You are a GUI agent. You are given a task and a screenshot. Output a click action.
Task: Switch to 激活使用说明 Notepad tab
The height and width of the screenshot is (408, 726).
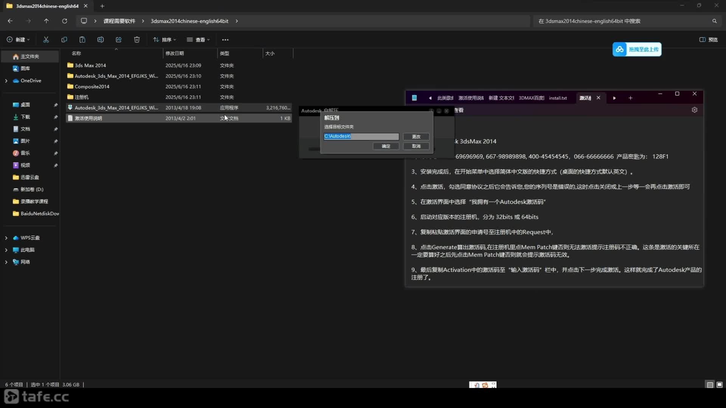pyautogui.click(x=471, y=98)
